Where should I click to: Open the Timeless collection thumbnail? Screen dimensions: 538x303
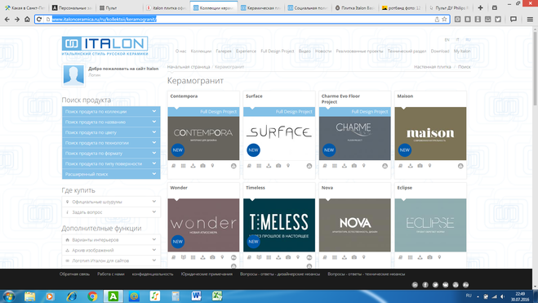279,225
